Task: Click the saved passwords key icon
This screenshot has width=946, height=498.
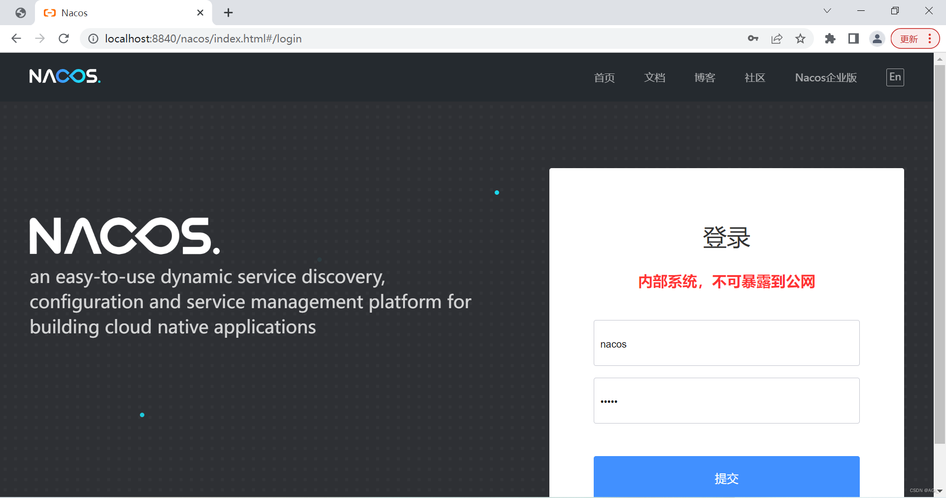Action: click(x=753, y=38)
